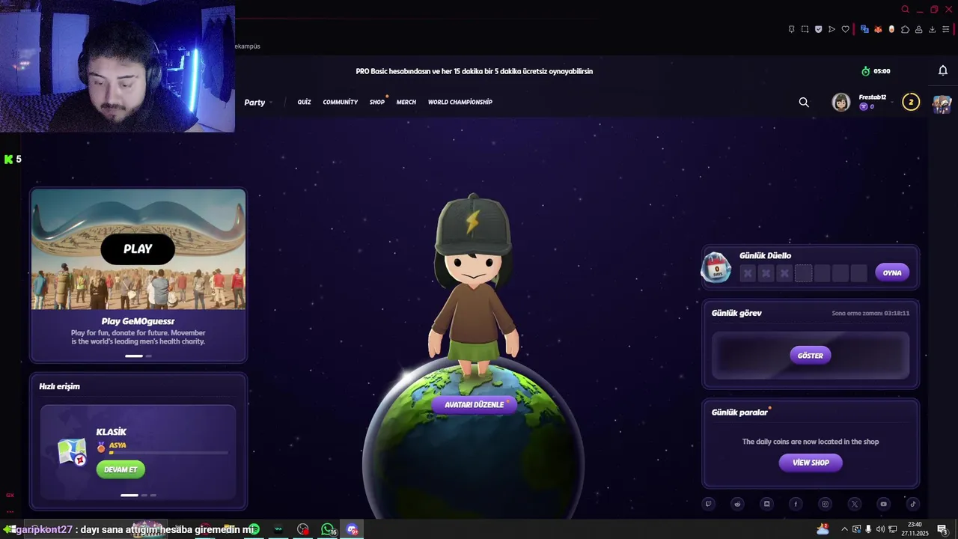
Task: Click the browser heart bookmark icon
Action: (x=846, y=29)
